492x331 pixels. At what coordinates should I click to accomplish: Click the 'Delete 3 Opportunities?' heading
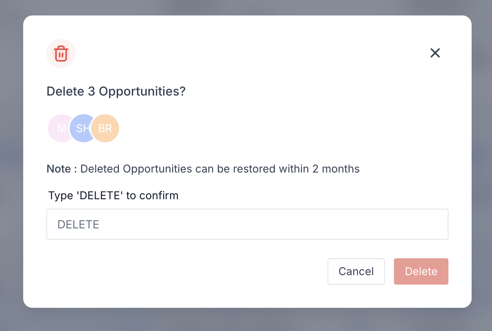(x=116, y=91)
